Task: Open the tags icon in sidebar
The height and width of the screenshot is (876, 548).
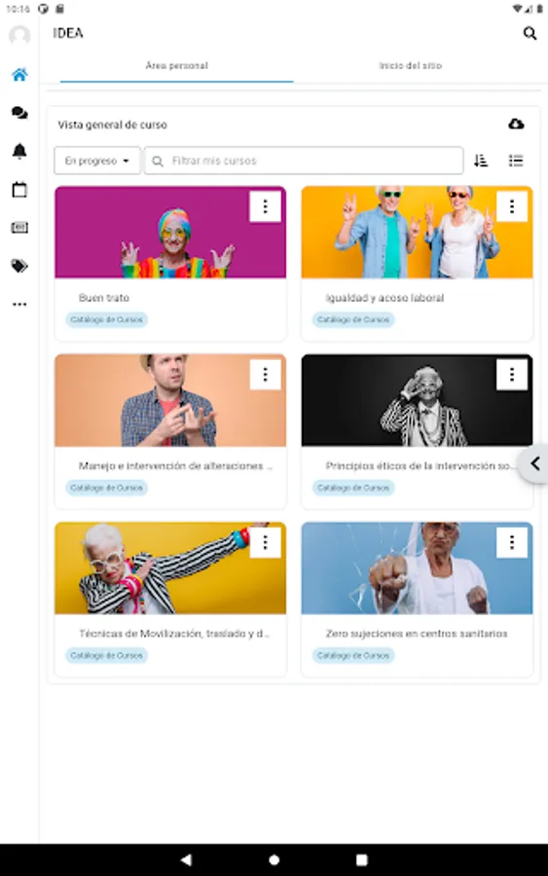Action: click(19, 266)
